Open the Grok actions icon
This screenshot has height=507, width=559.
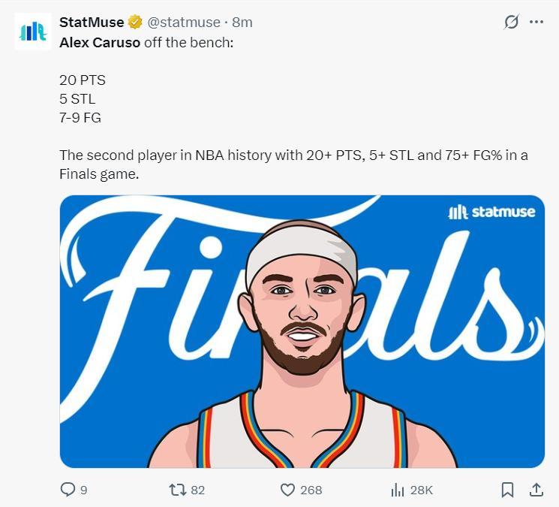511,23
